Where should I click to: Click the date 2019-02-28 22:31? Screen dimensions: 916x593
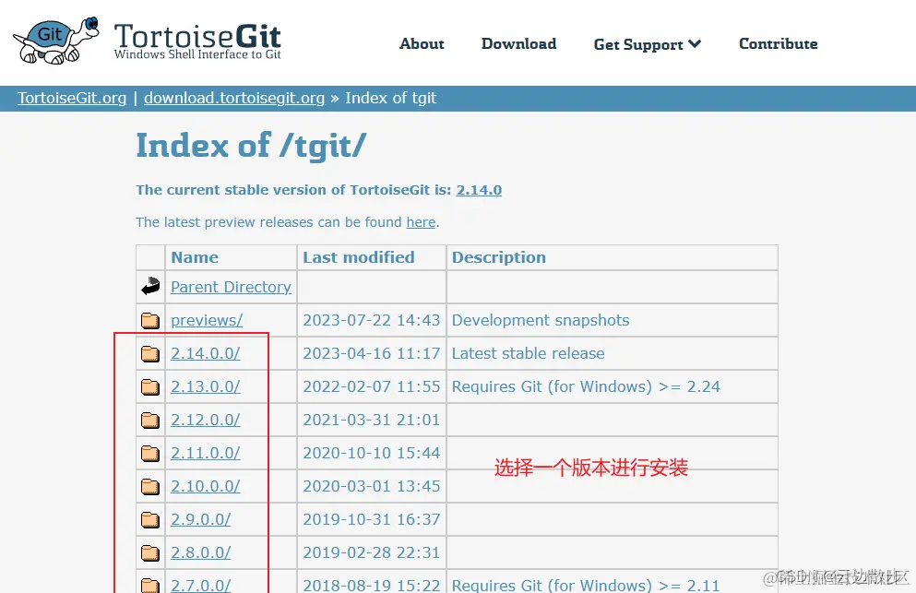[x=372, y=552]
